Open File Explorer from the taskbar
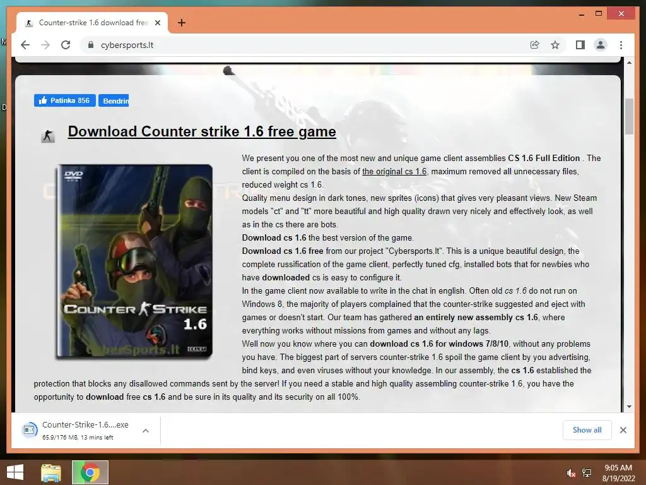 (50, 472)
